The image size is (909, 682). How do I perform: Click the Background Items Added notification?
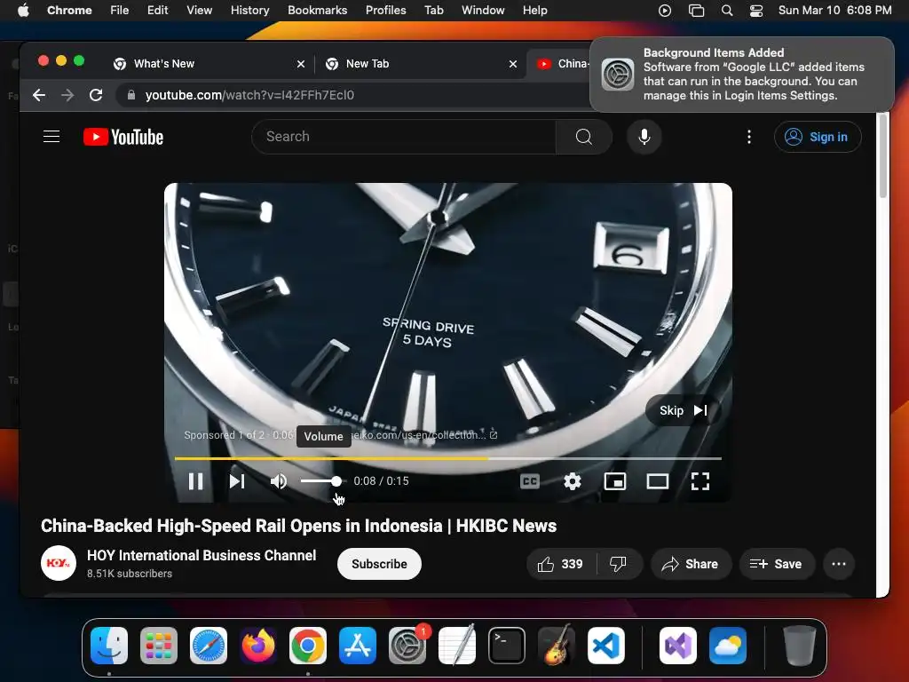(x=742, y=75)
